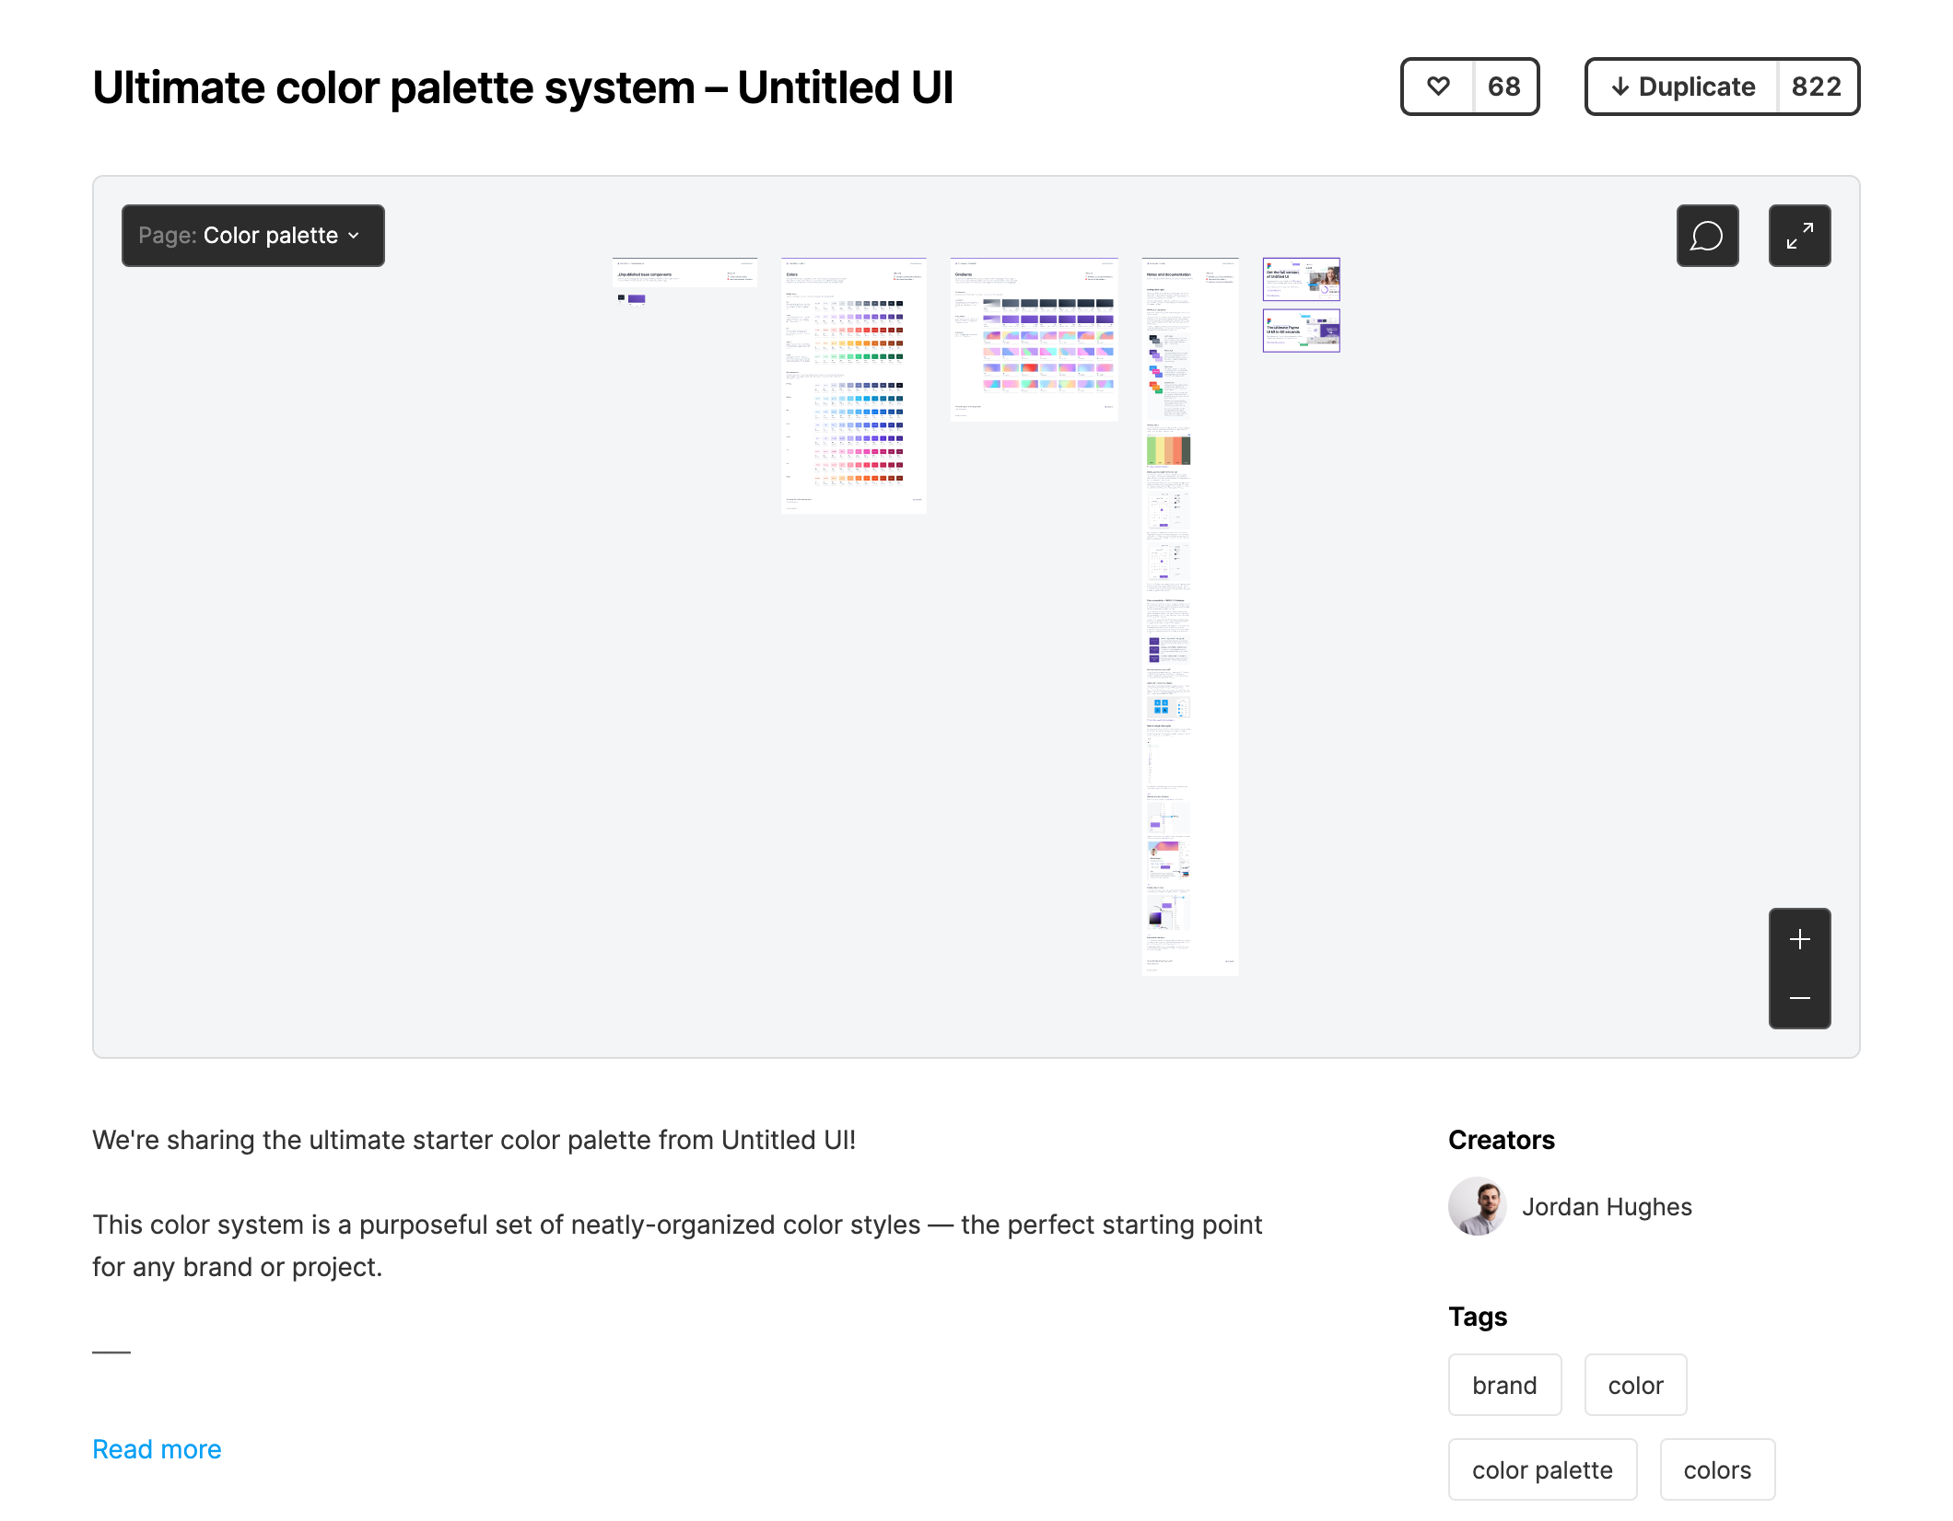Enter fullscreen with the expand-arrows icon
This screenshot has height=1521, width=1953.
coord(1799,236)
